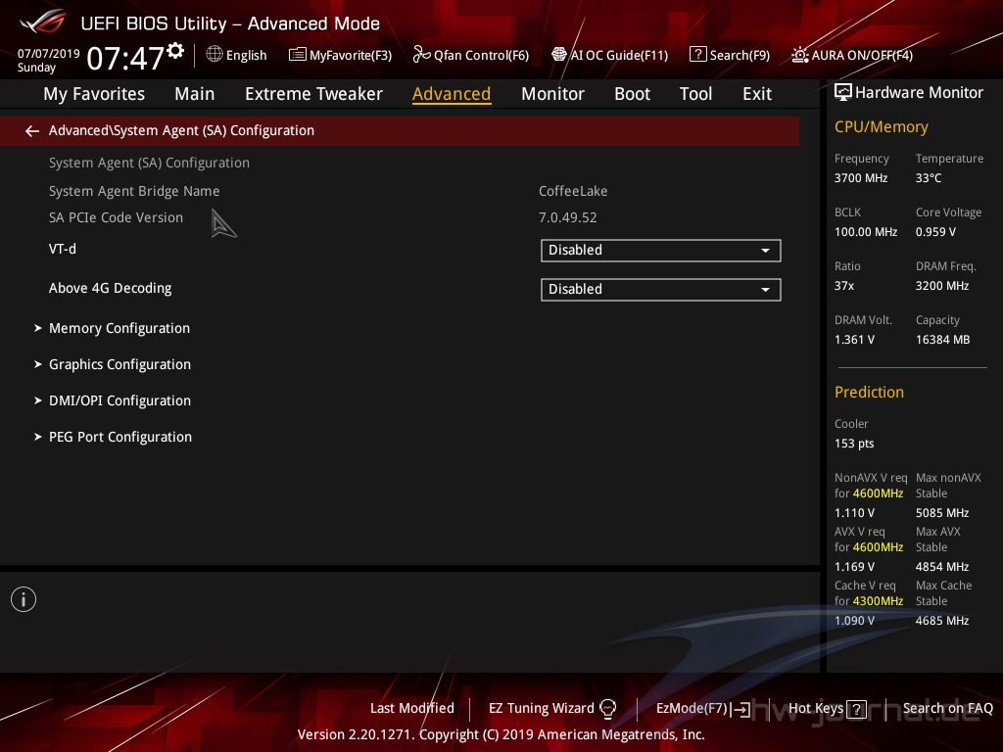This screenshot has height=752, width=1003.
Task: Click the 0.959 V core voltage
Action: click(x=935, y=232)
